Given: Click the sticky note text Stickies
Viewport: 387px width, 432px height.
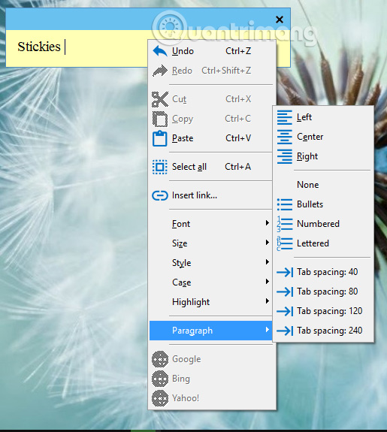Looking at the screenshot, I should (39, 47).
